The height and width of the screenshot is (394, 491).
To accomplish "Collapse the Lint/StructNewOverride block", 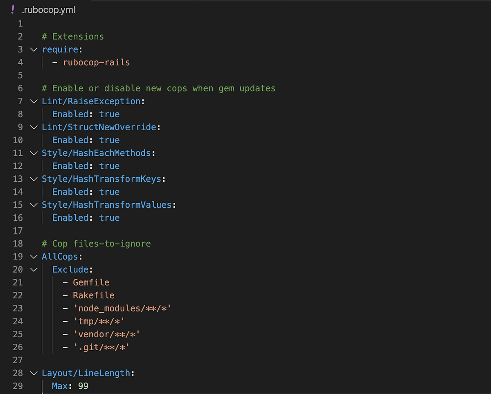I will [34, 127].
